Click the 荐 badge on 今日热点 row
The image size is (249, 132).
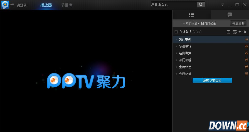point(246,74)
